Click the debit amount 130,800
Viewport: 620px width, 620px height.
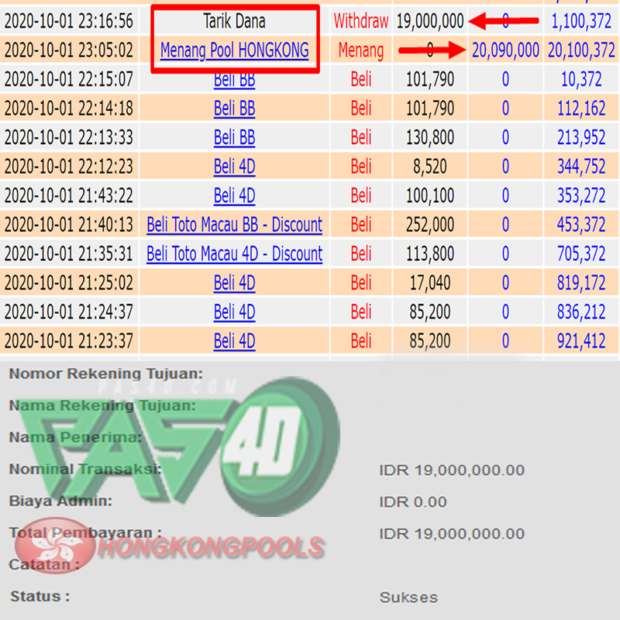coord(430,138)
